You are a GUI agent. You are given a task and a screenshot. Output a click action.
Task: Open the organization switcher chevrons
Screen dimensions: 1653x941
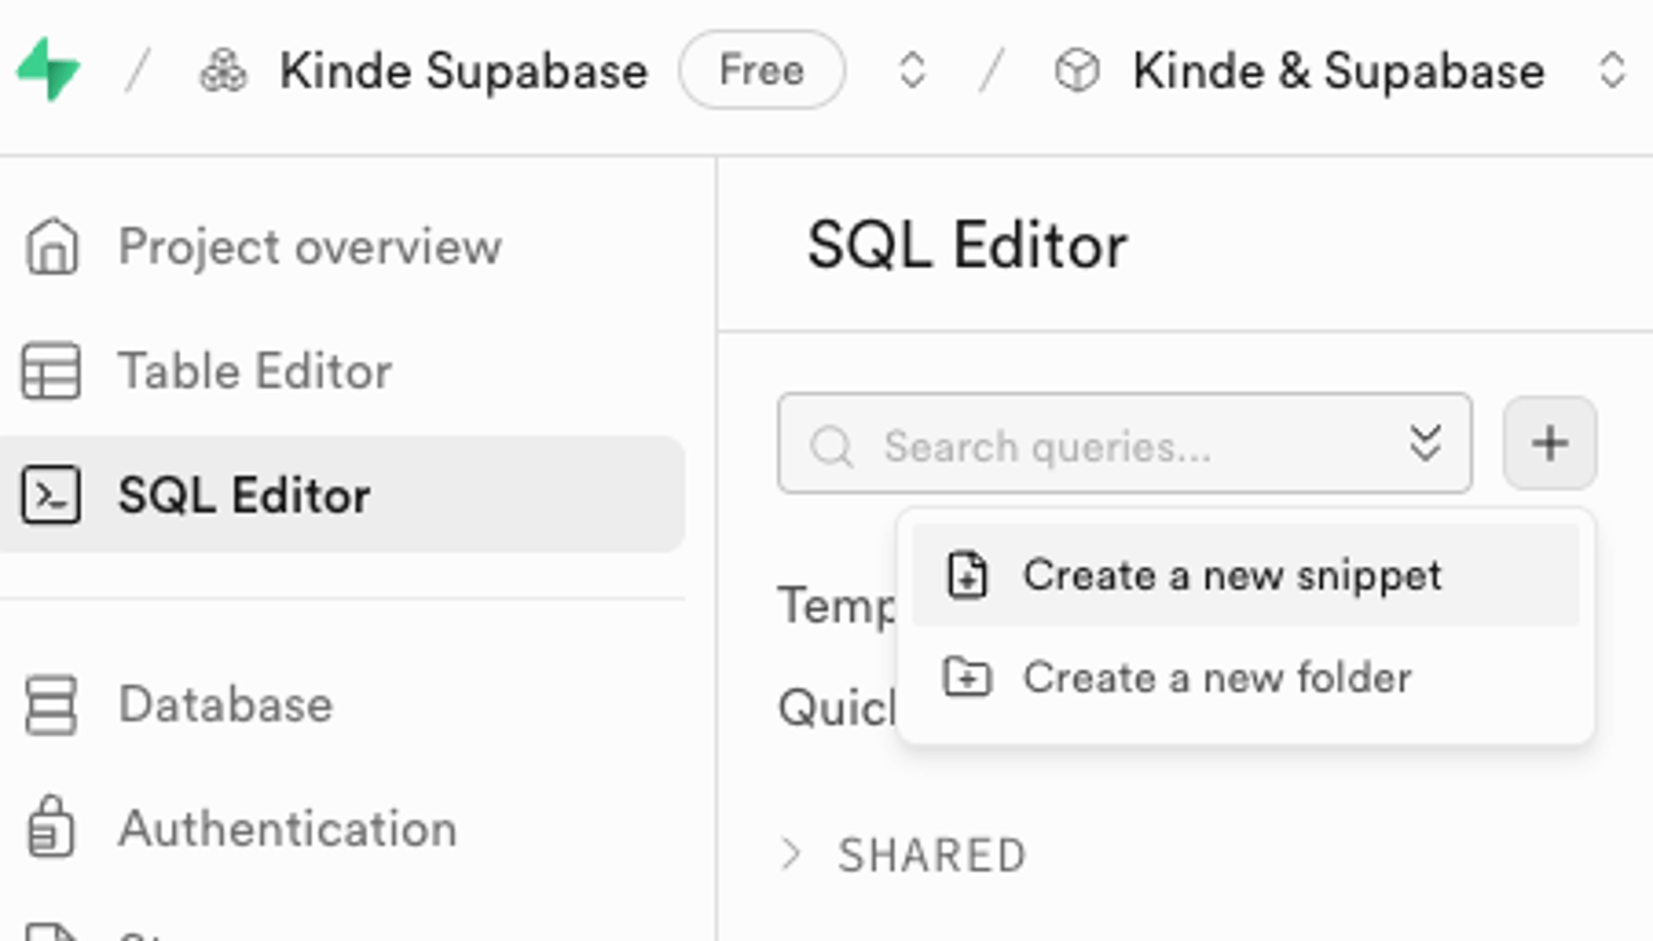point(912,71)
